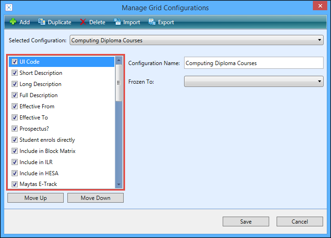The width and height of the screenshot is (331, 238).
Task: Select the Effective From row text
Action: (x=37, y=106)
